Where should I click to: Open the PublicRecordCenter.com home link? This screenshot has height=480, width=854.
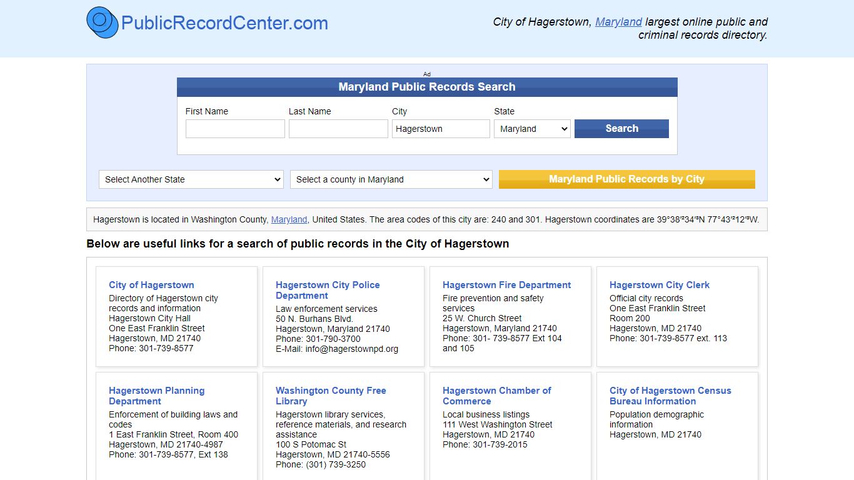(x=224, y=23)
